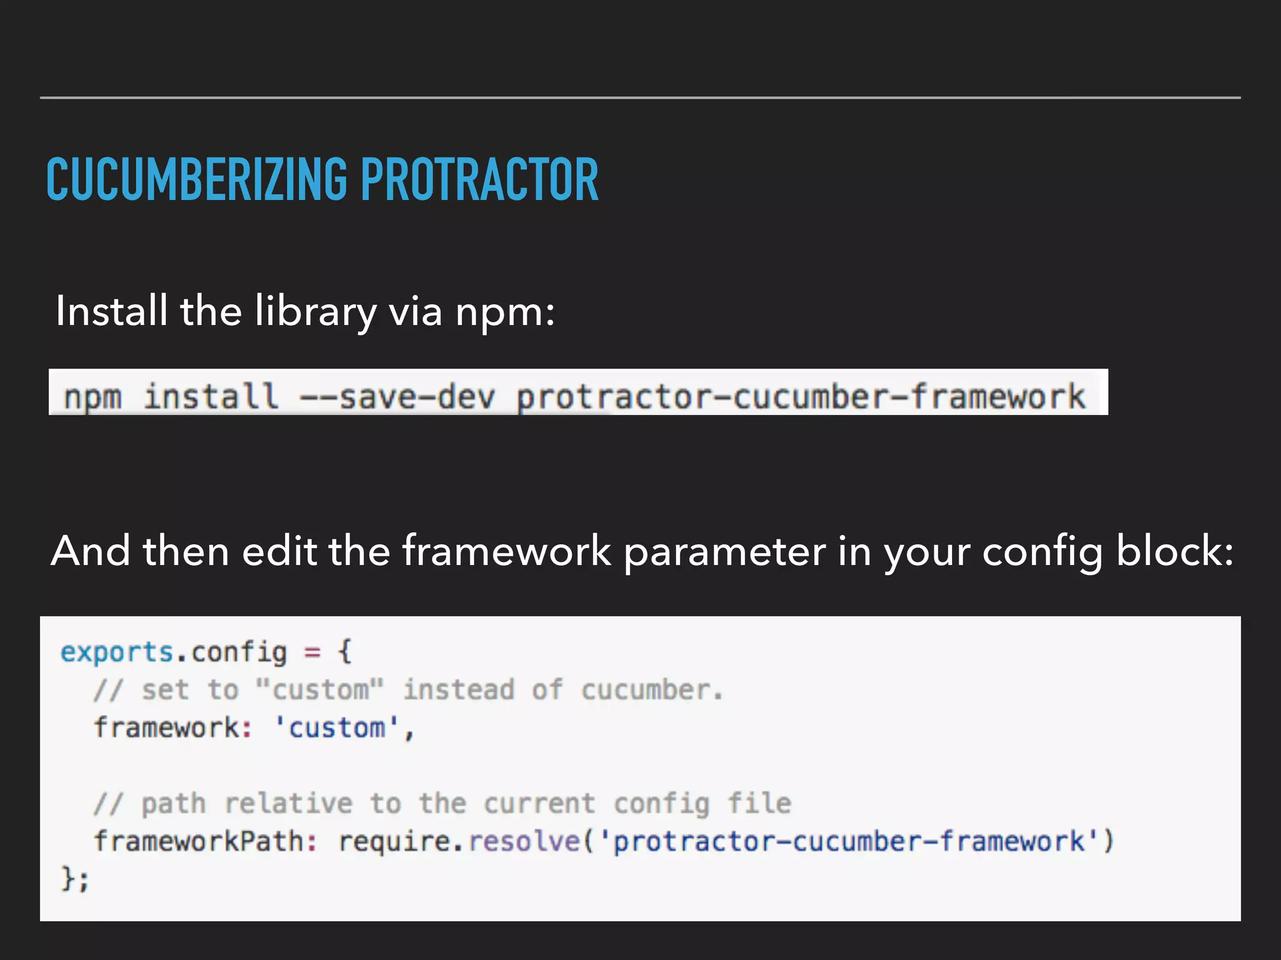Click the 'protractor-cucumber-framework' string argument
This screenshot has width=1281, height=960.
848,841
